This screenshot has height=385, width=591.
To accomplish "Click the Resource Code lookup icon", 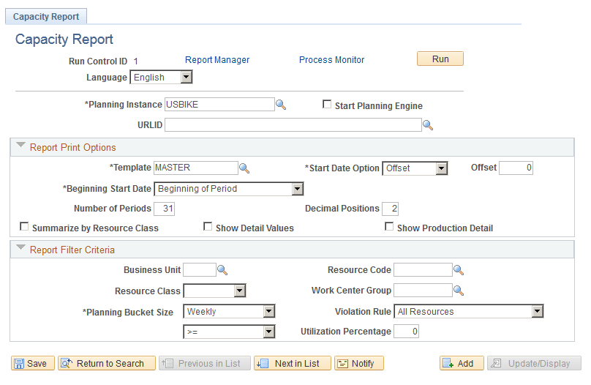I will point(459,270).
